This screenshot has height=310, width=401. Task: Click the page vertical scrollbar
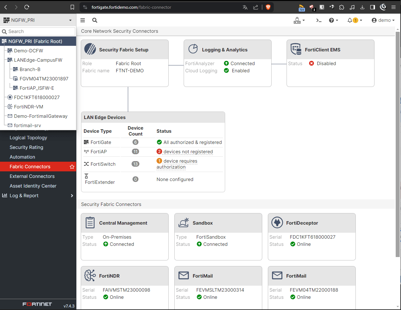point(398,144)
